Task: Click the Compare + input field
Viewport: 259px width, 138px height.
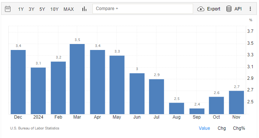Action: point(143,9)
